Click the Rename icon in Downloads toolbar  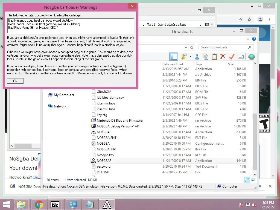pos(241,57)
